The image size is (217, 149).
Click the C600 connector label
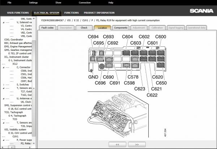161,37
